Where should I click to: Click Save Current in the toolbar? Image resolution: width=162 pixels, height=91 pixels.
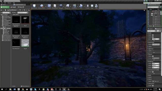34,6
